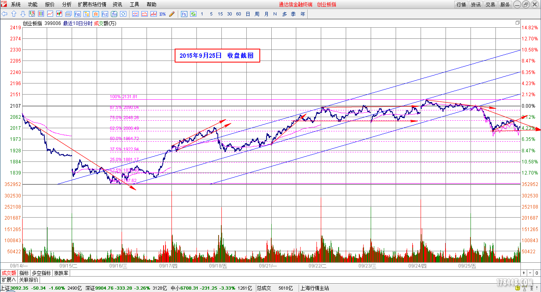Select the N custom period
This screenshot has height=292, width=541.
pos(275,14)
